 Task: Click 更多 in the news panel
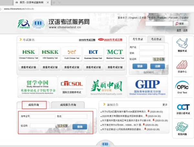pyautogui.click(x=165, y=105)
